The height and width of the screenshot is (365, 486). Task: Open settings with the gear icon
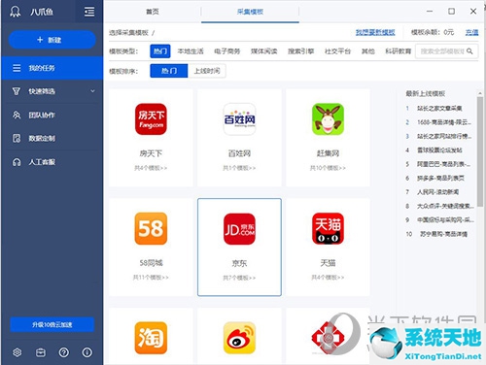[x=17, y=352]
